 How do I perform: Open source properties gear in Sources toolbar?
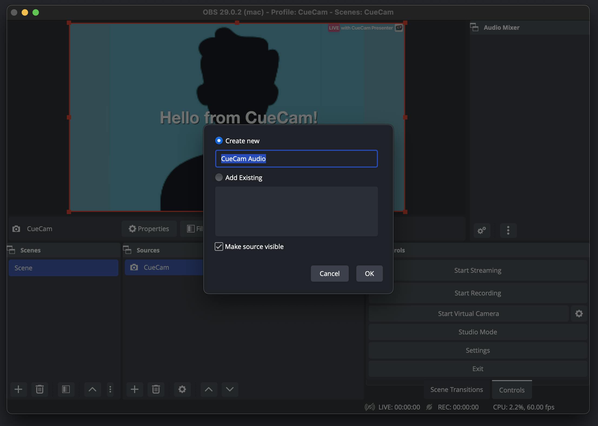pos(182,389)
